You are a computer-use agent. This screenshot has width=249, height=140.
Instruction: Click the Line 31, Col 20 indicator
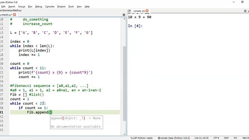(x=202, y=138)
